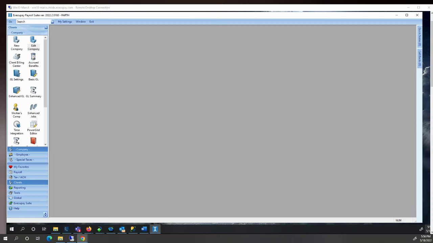Open the Quick Notes side tab
Viewport: 433px width, 243px height.
(x=419, y=36)
